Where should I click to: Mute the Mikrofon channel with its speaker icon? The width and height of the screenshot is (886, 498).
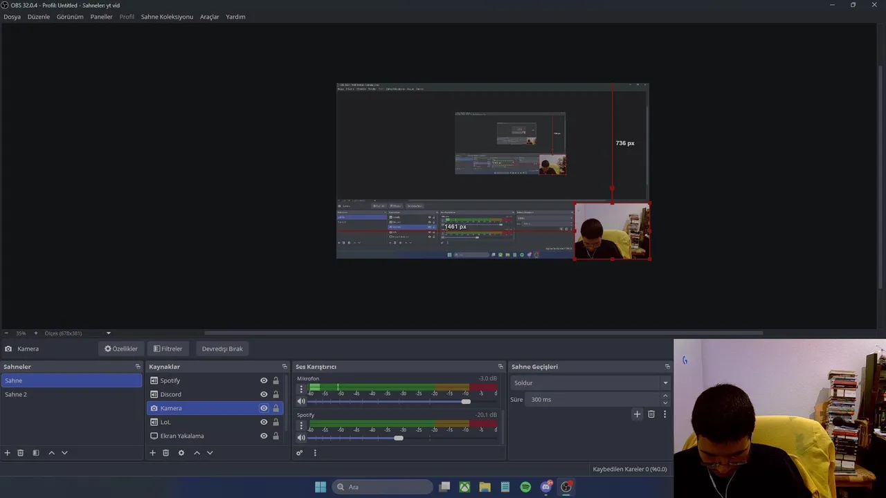pyautogui.click(x=301, y=401)
